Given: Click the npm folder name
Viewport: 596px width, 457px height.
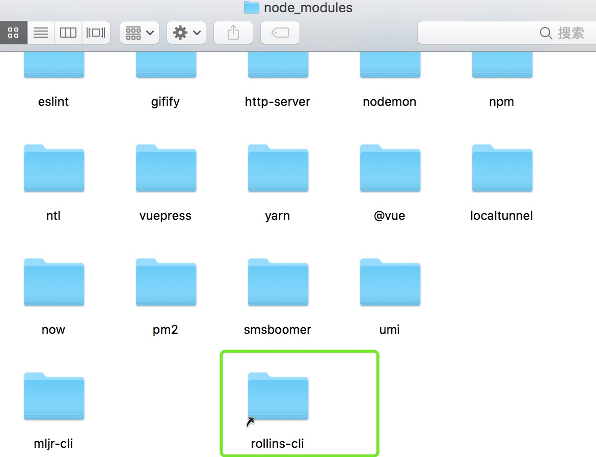Looking at the screenshot, I should [502, 102].
